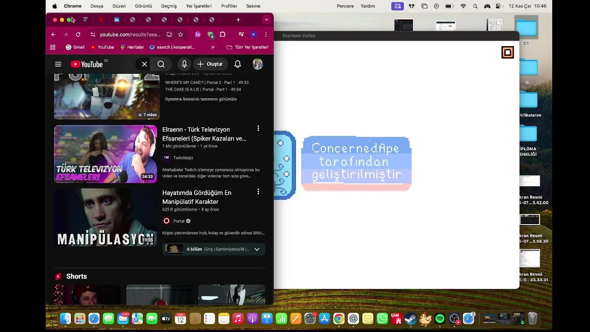The width and height of the screenshot is (590, 332).
Task: Go back in Chrome
Action: pyautogui.click(x=53, y=34)
